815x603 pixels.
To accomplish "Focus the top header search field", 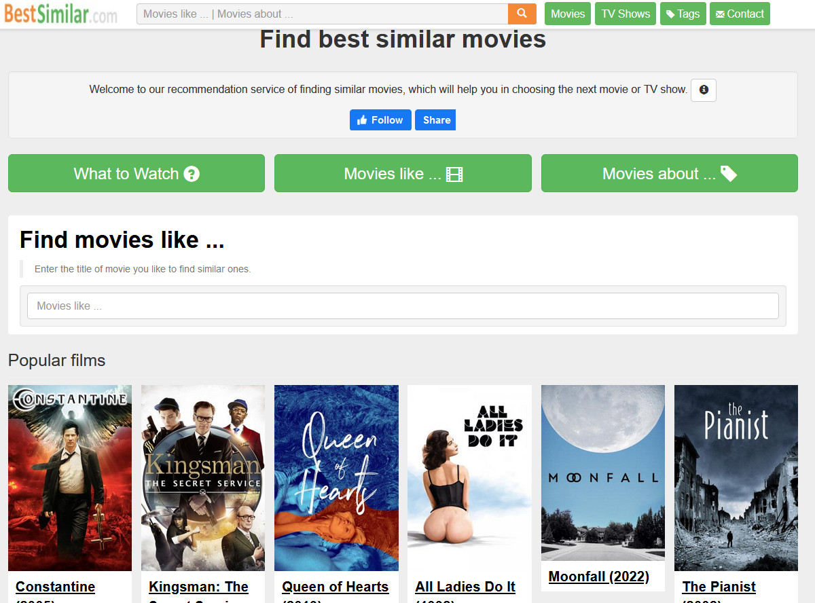I will click(323, 14).
